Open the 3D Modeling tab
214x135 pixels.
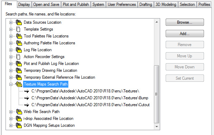pyautogui.click(x=166, y=4)
